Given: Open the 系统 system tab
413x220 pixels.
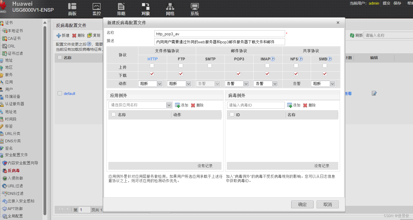Looking at the screenshot, I should [x=195, y=9].
